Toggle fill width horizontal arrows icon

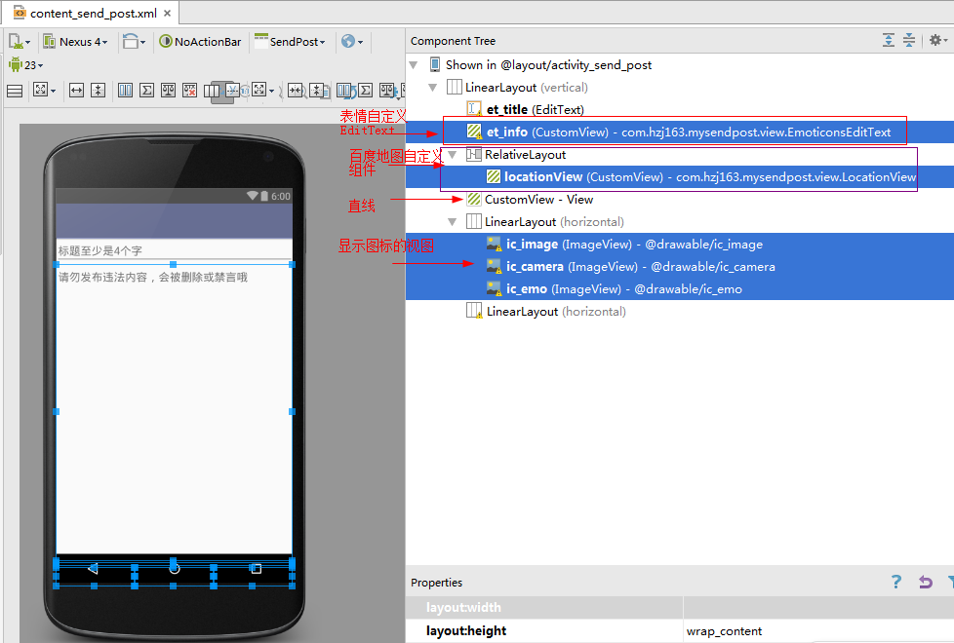click(x=76, y=91)
